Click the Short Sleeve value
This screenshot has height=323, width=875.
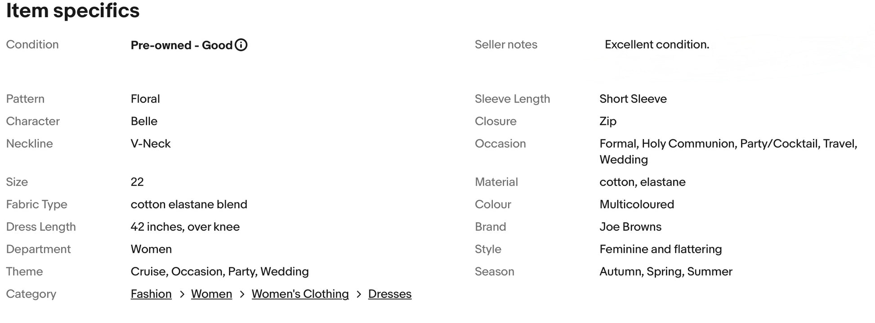point(633,99)
